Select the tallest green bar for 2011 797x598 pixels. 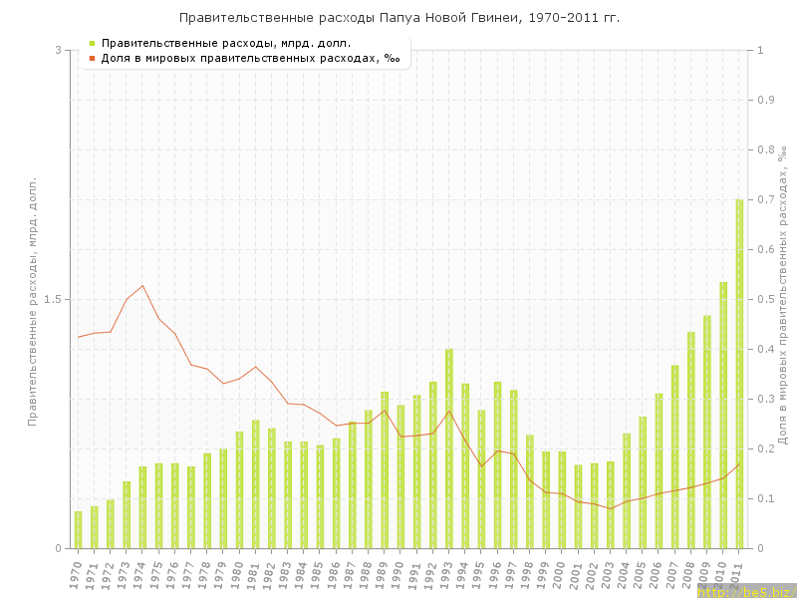click(x=739, y=374)
